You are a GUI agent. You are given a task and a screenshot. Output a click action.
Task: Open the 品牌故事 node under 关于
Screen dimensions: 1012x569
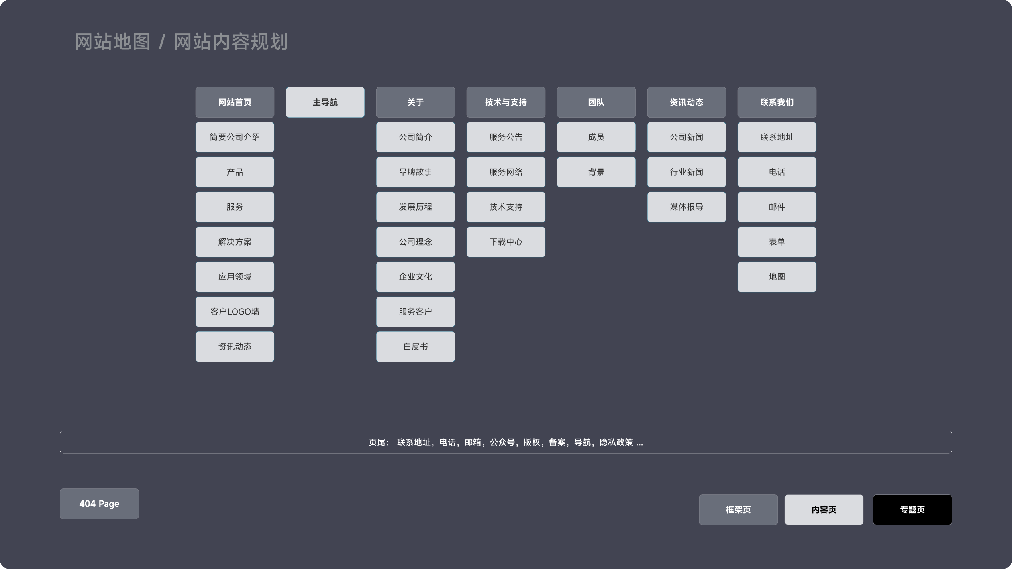pyautogui.click(x=415, y=172)
